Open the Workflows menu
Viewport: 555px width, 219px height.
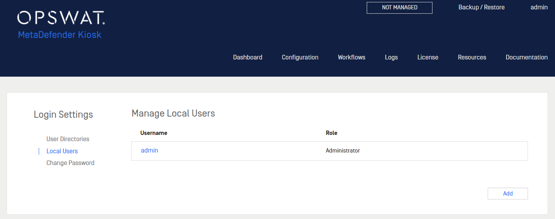click(351, 57)
